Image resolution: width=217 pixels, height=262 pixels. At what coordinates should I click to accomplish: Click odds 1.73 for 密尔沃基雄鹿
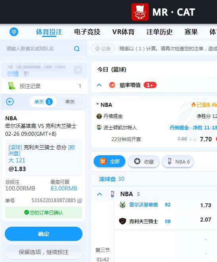coord(205,205)
